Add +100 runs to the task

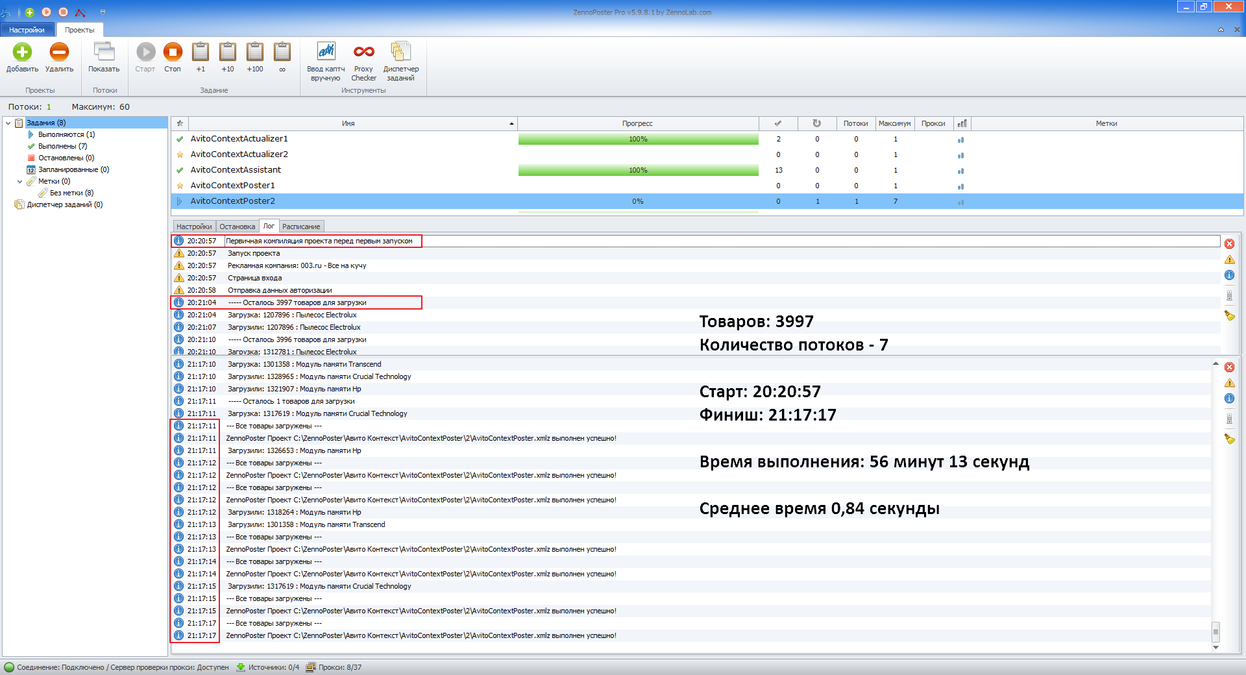click(255, 53)
